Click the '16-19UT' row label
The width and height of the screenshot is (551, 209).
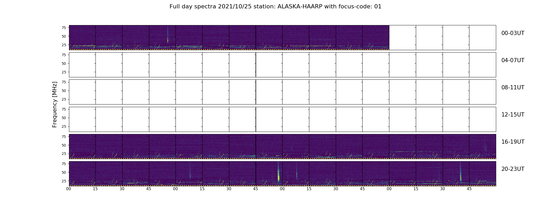point(513,142)
